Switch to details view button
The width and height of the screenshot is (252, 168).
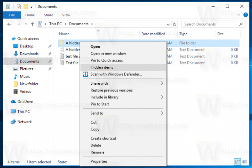pyautogui.click(x=237, y=162)
